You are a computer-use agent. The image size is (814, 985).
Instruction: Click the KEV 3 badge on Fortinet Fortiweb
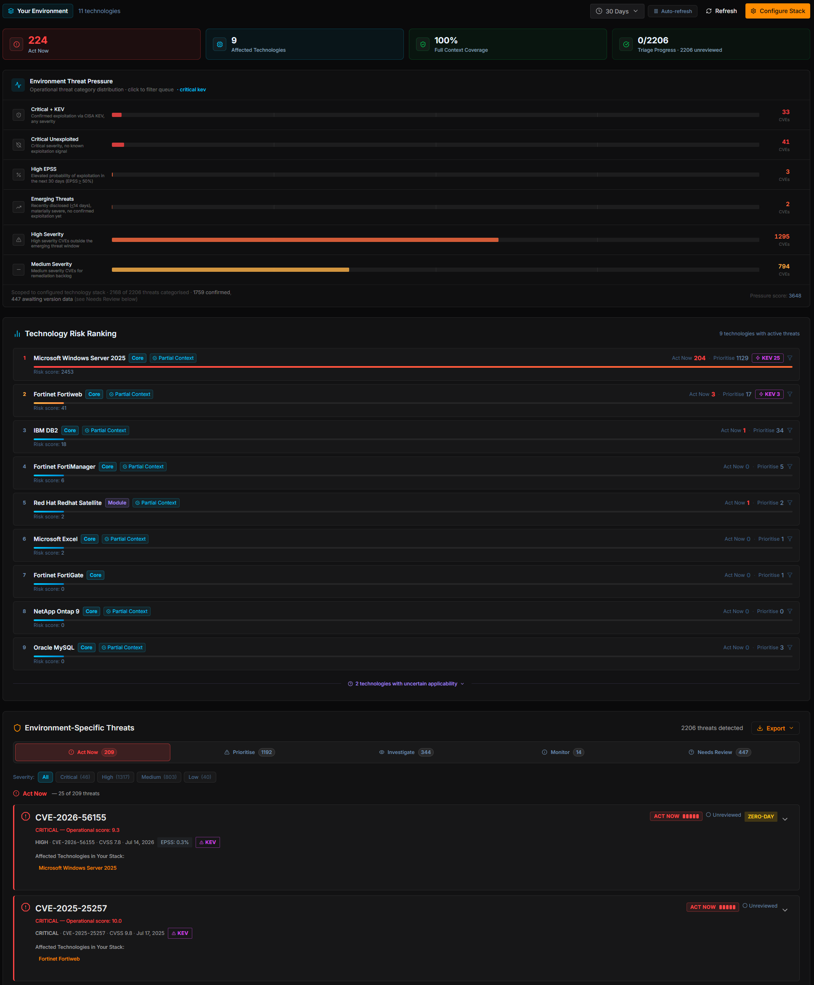(x=769, y=394)
